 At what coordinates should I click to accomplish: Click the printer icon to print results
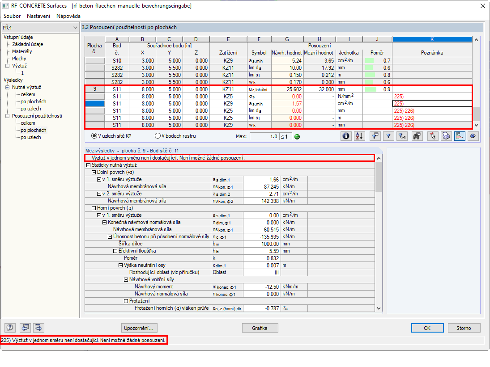pyautogui.click(x=446, y=136)
